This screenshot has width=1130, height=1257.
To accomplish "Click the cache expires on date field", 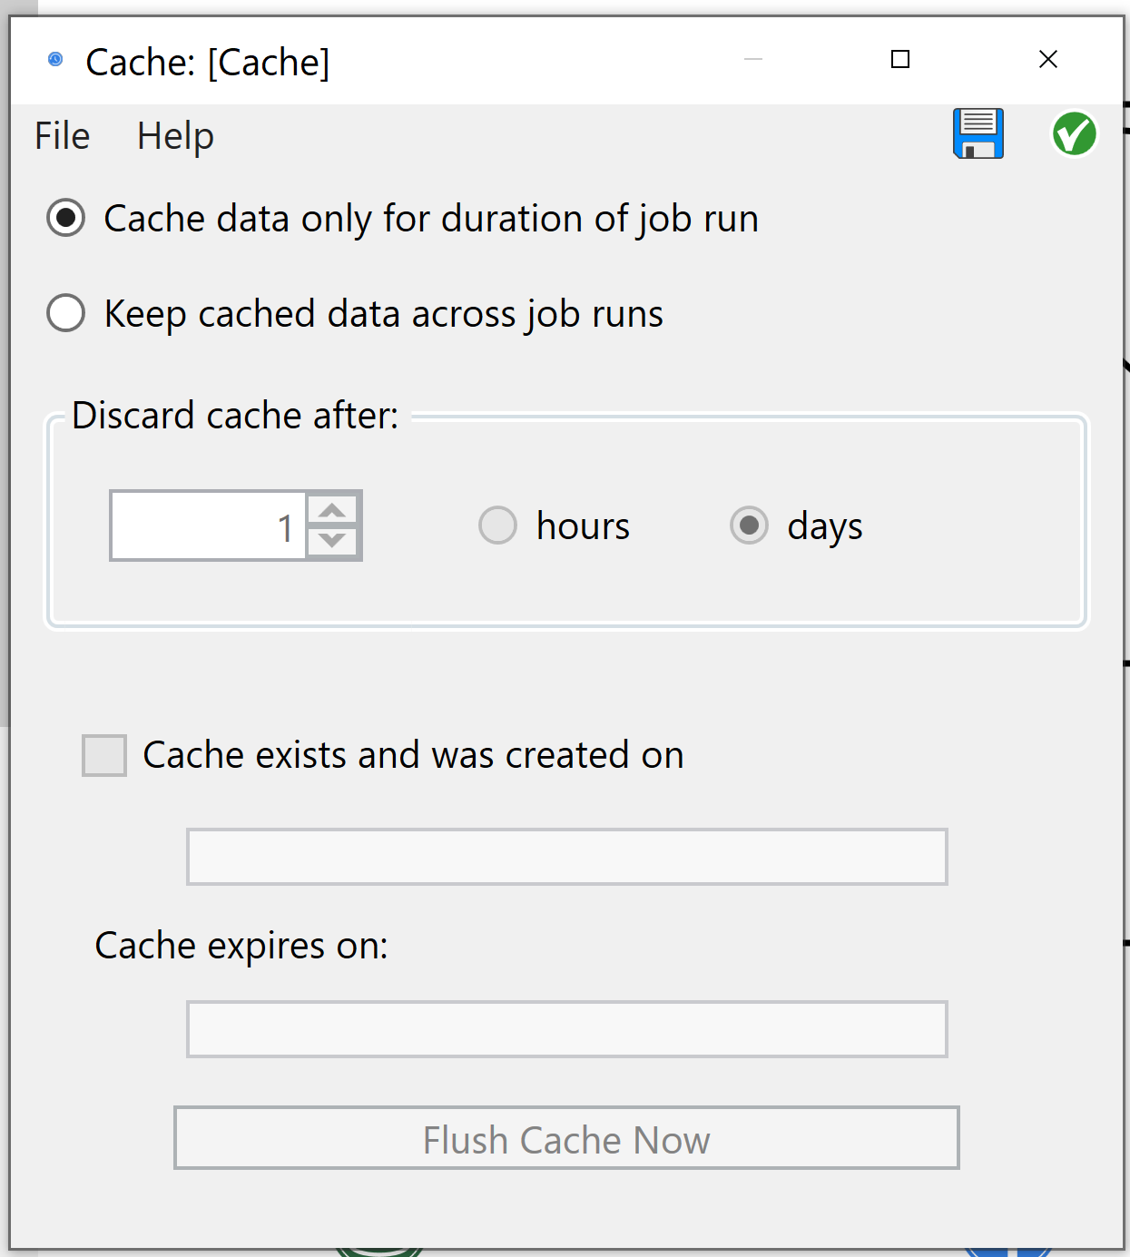I will [565, 1028].
